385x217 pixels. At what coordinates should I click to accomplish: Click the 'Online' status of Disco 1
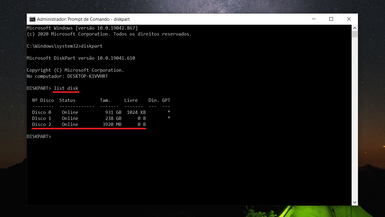tap(70, 118)
